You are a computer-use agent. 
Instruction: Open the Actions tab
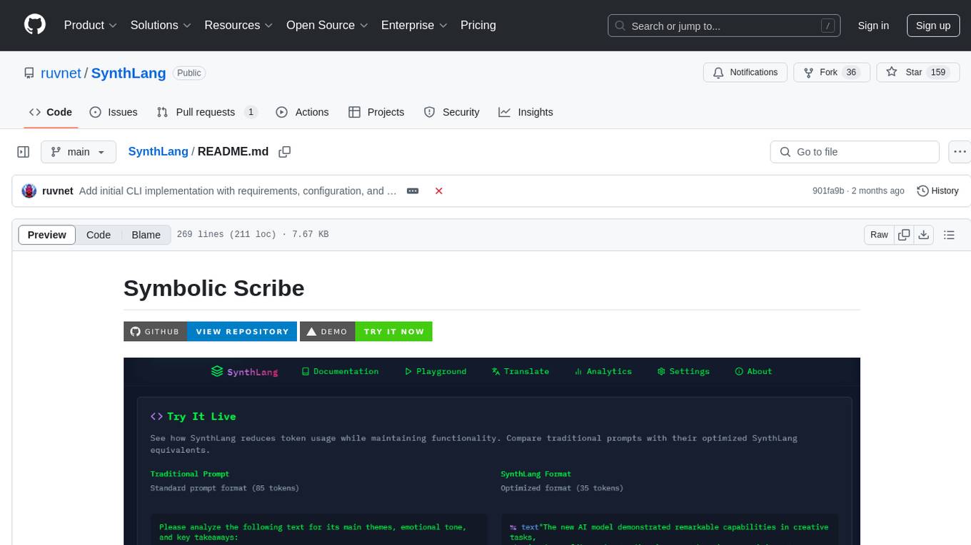point(302,112)
